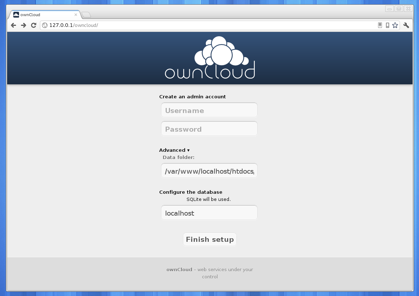This screenshot has width=419, height=296.
Task: Go back with the browser back arrow
Action: (13, 25)
